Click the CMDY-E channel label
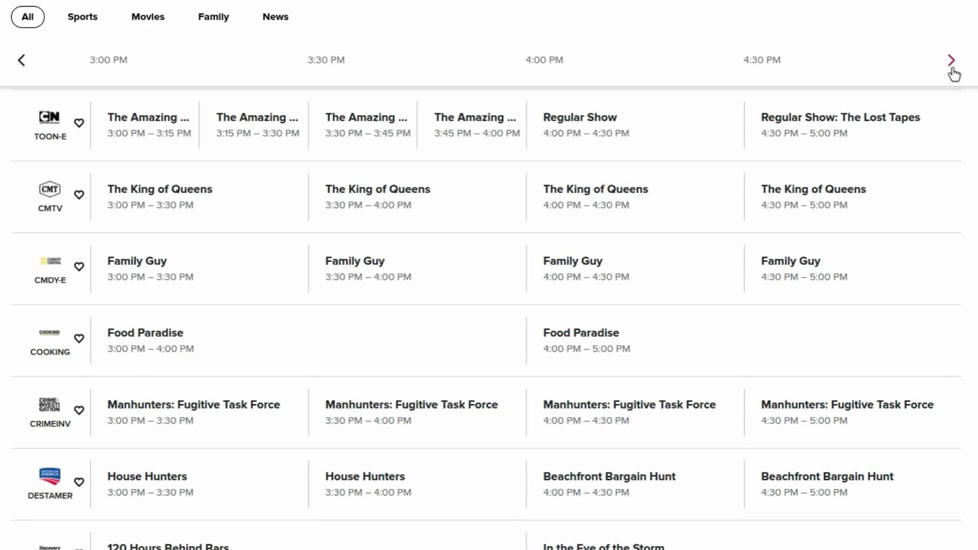This screenshot has height=550, width=978. (x=50, y=280)
